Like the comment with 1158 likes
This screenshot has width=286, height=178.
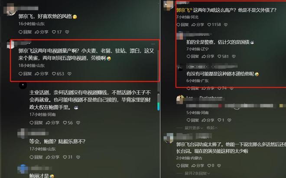coord(209,24)
